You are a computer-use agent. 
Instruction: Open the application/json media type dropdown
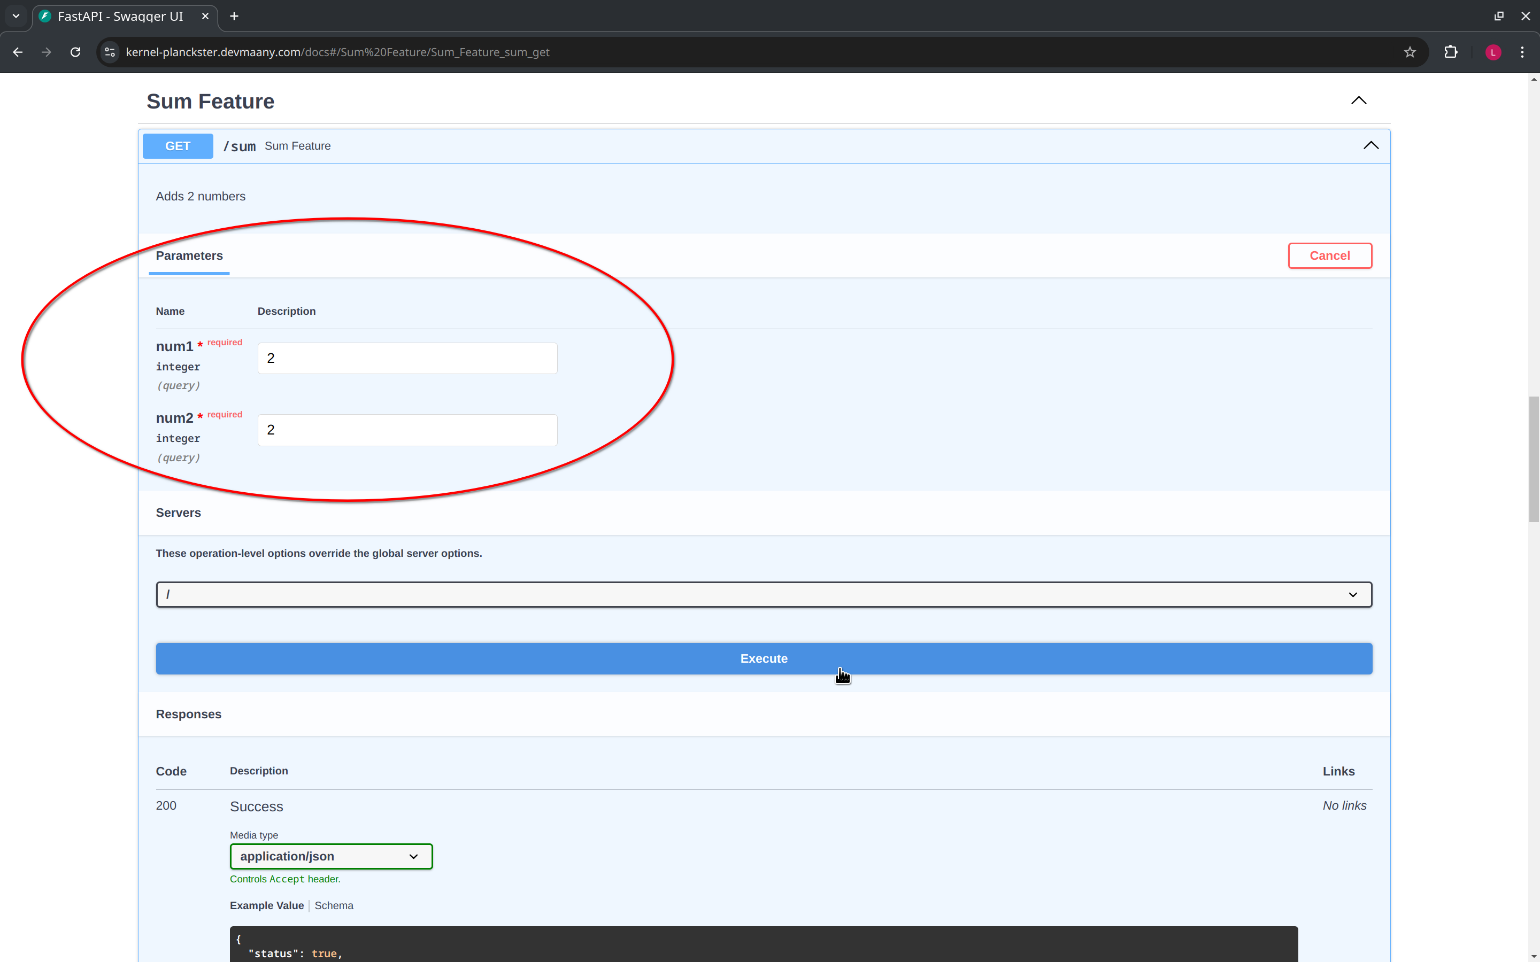[x=331, y=856]
